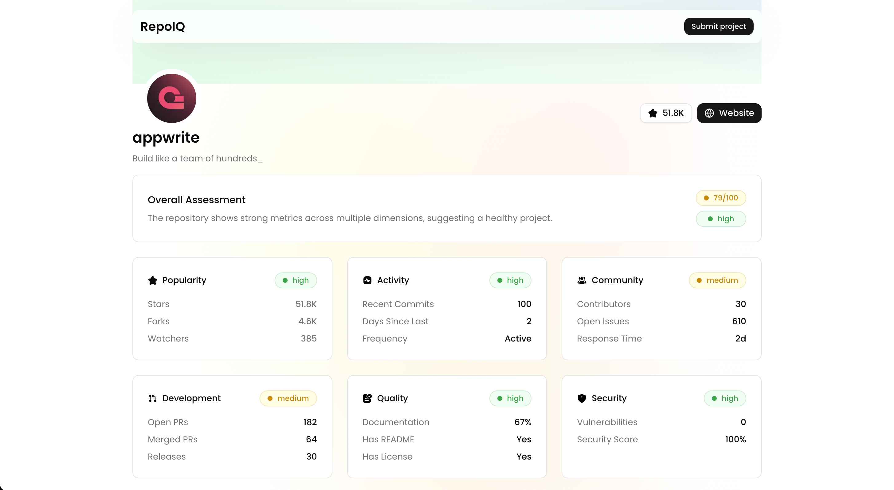894x490 pixels.
Task: Click the medium badge in Development card
Action: (288, 398)
